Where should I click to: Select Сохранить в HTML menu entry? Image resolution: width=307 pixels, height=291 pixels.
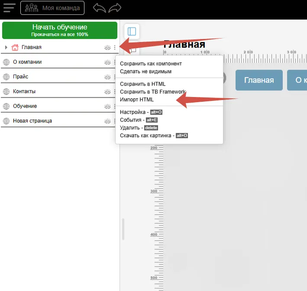tap(142, 84)
